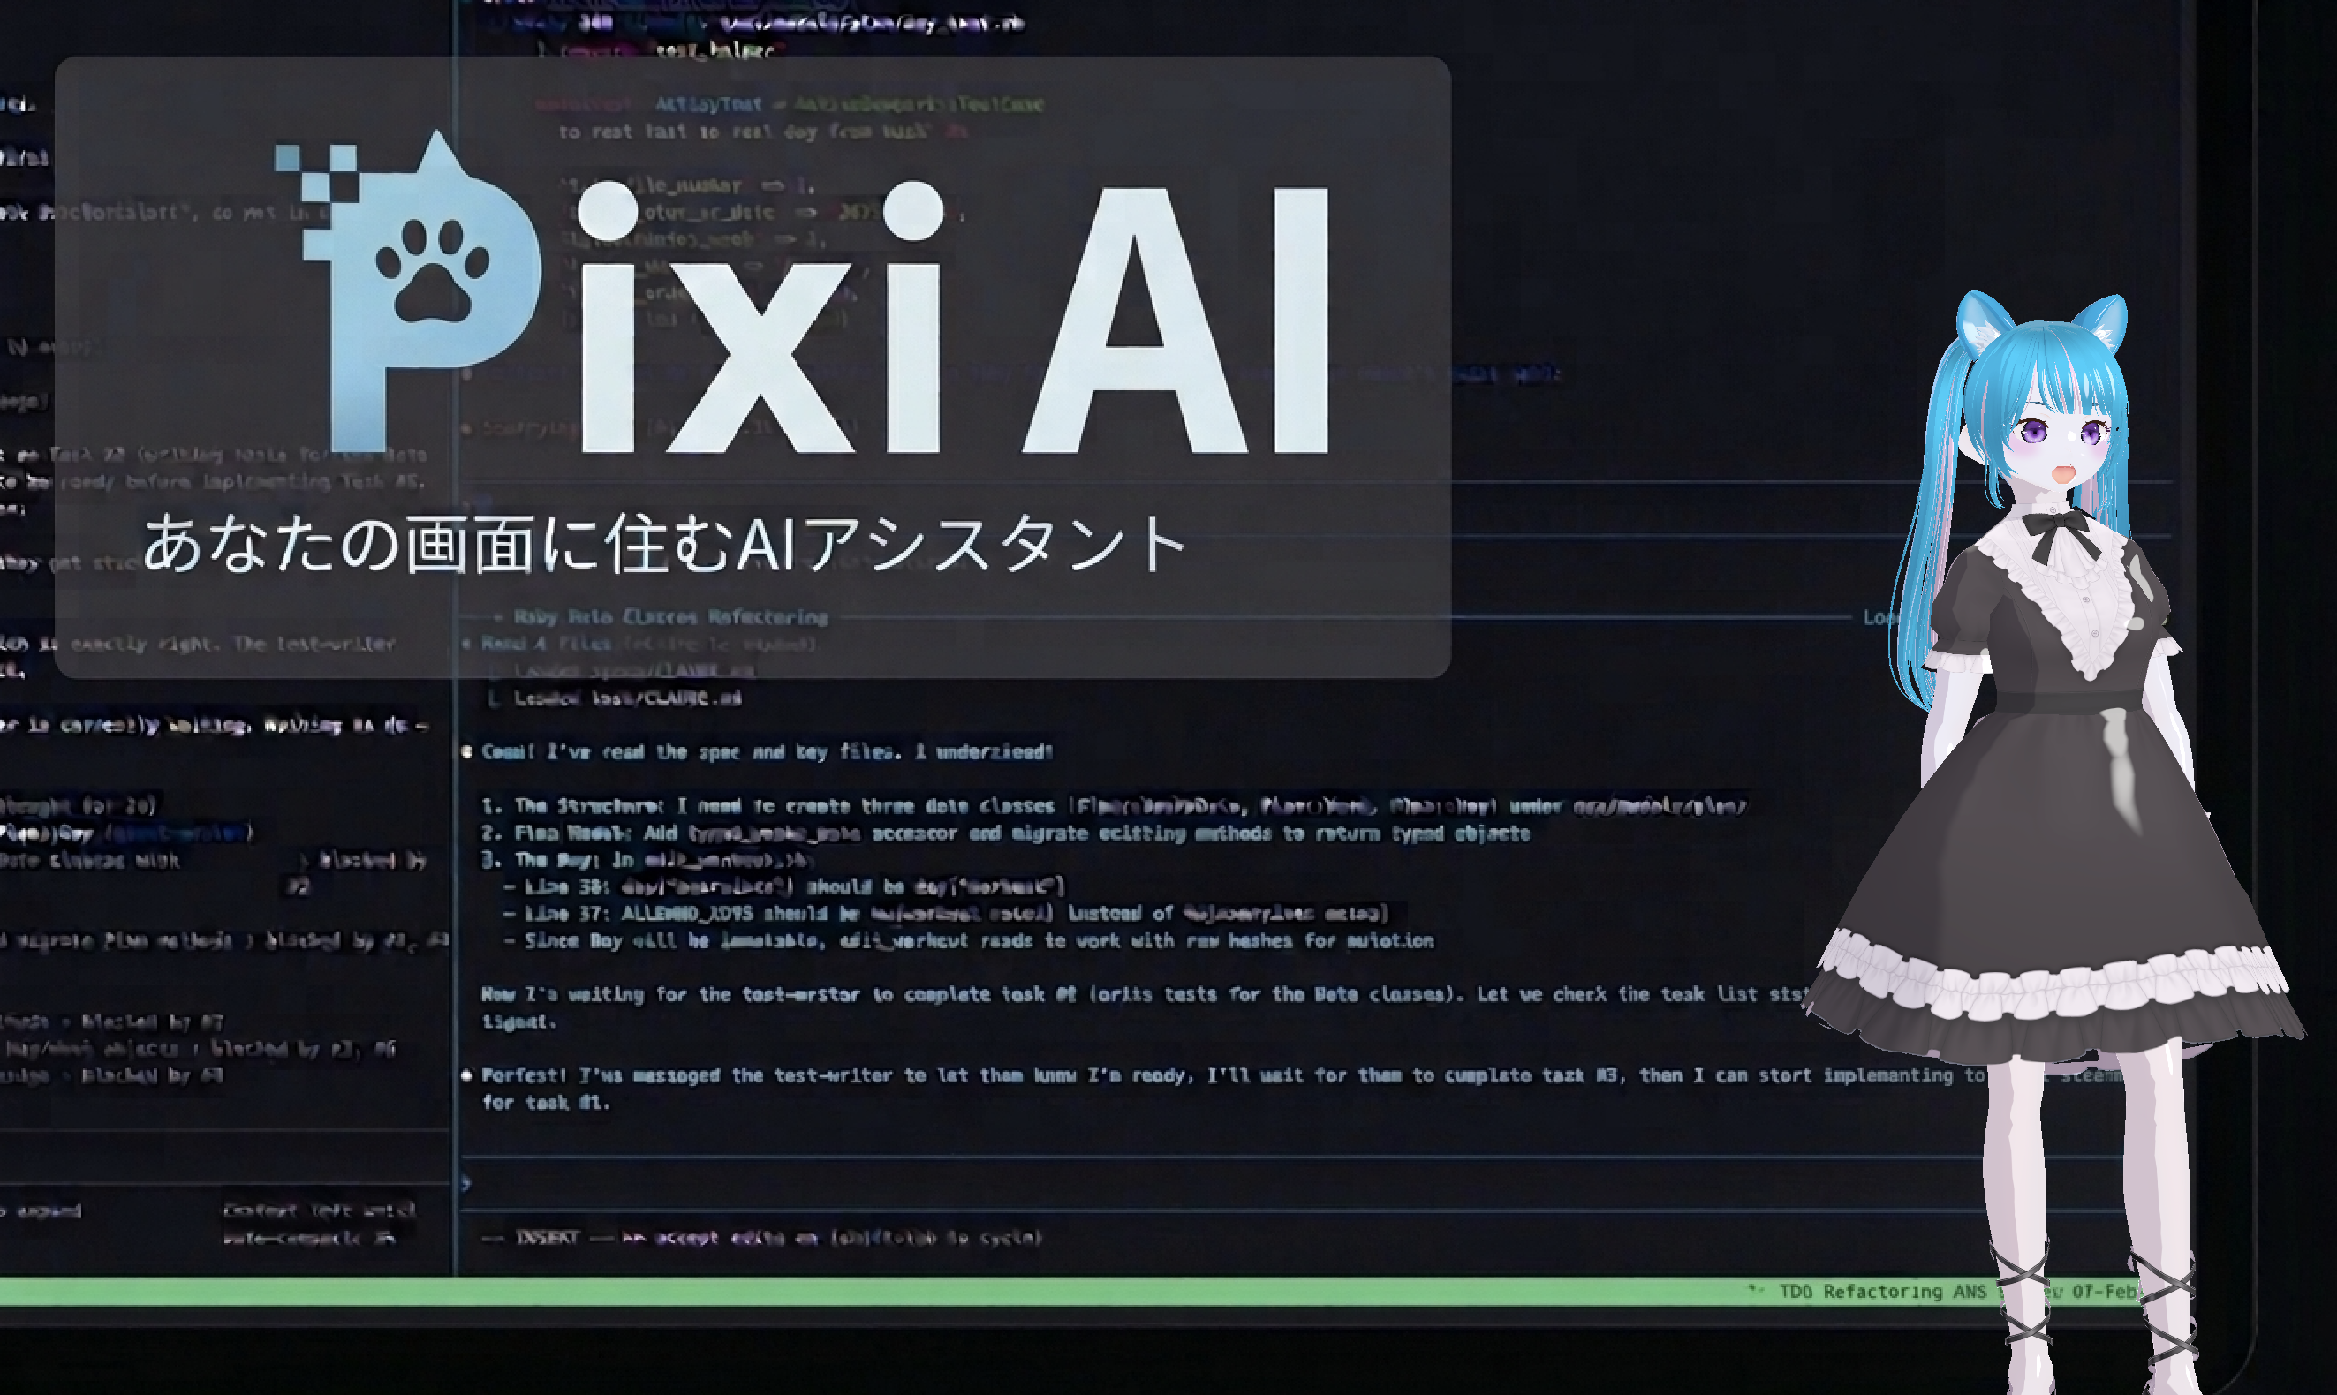This screenshot has width=2337, height=1395.
Task: Click the white bullet before "Perfect!" message
Action: (466, 1075)
